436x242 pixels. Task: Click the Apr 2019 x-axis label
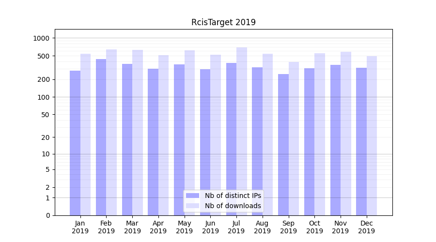(x=158, y=227)
